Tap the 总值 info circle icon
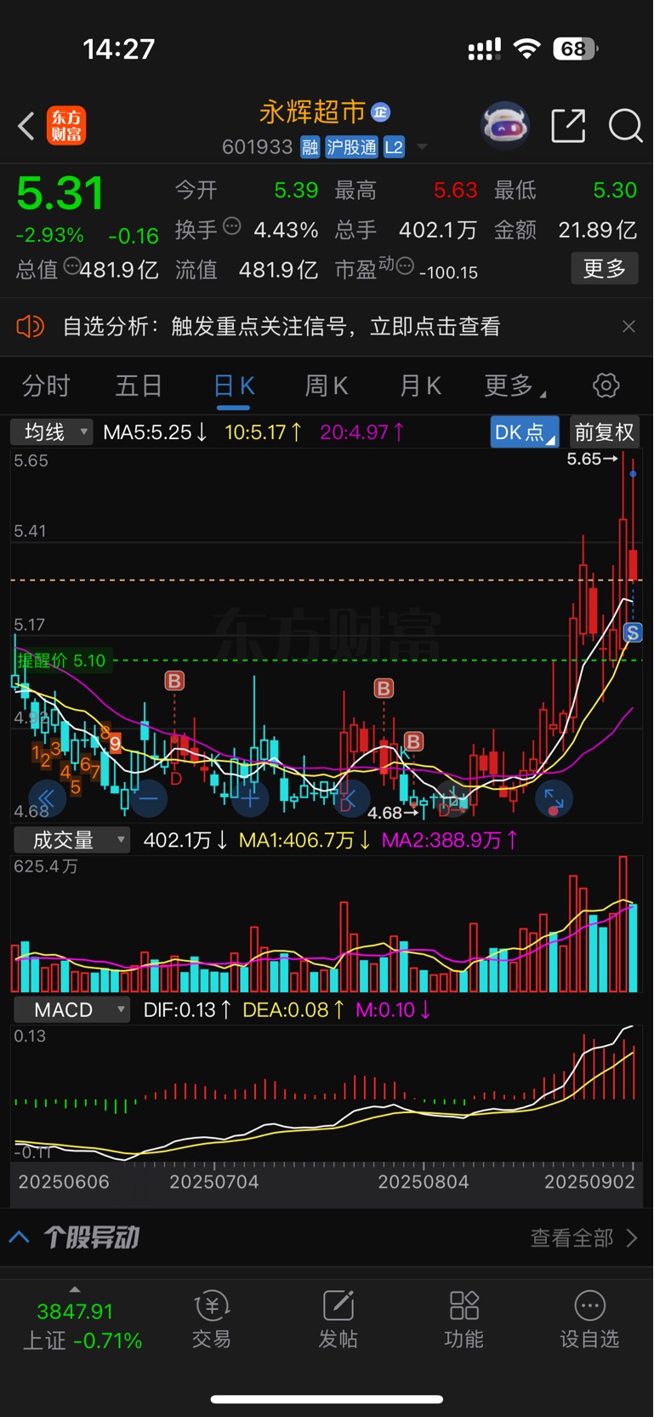 71,266
